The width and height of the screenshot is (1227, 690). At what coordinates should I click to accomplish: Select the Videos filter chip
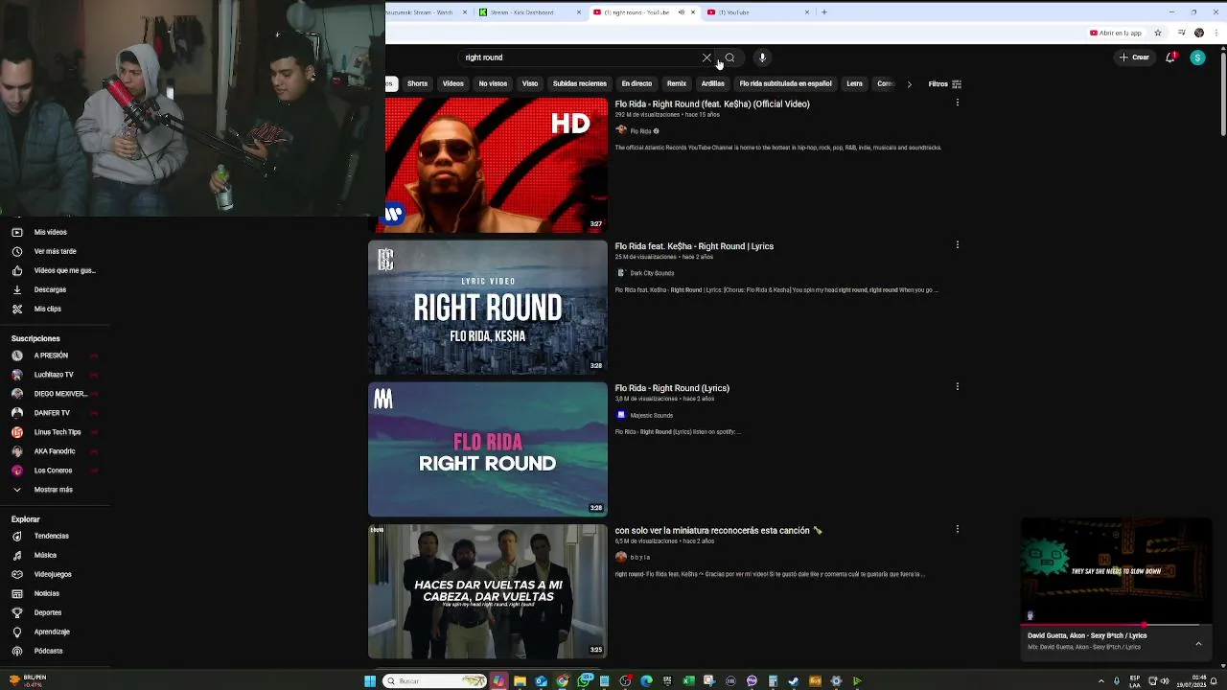[453, 84]
